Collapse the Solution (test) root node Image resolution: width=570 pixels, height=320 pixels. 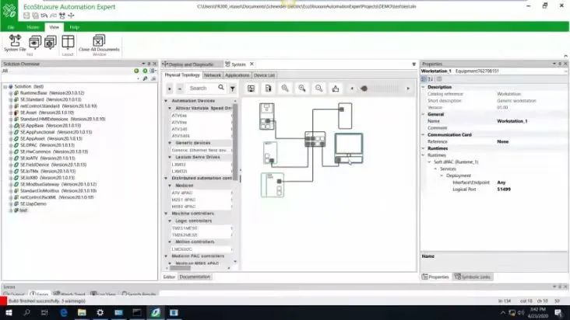[x=5, y=87]
